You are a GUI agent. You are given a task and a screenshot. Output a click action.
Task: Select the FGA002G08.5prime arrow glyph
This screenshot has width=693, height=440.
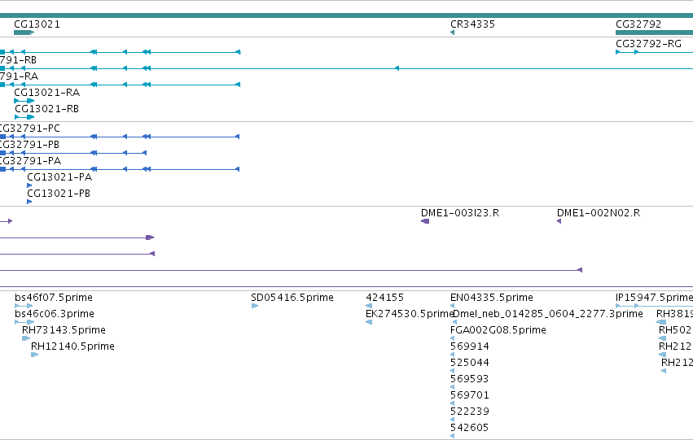[452, 338]
